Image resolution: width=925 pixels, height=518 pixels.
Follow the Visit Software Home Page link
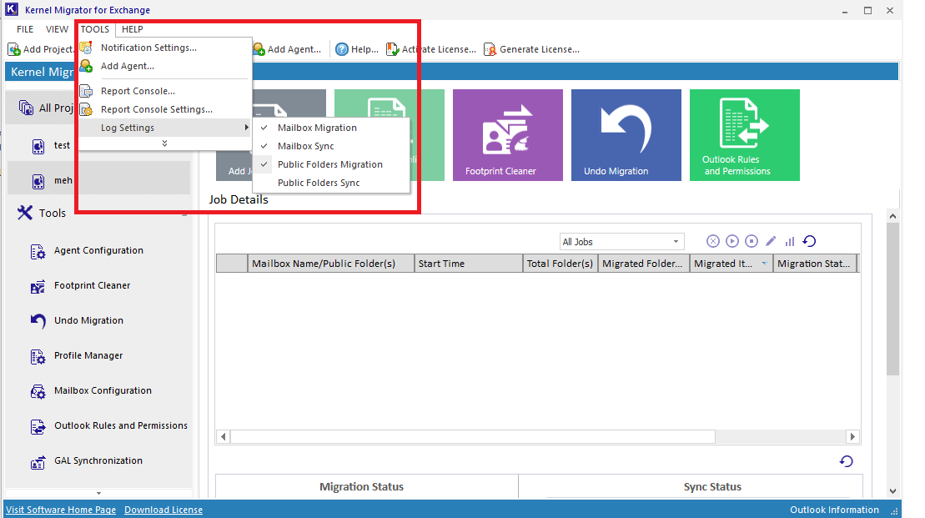[x=61, y=510]
